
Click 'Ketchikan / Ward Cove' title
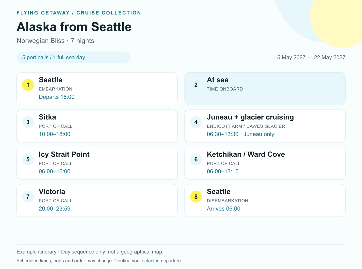click(246, 154)
